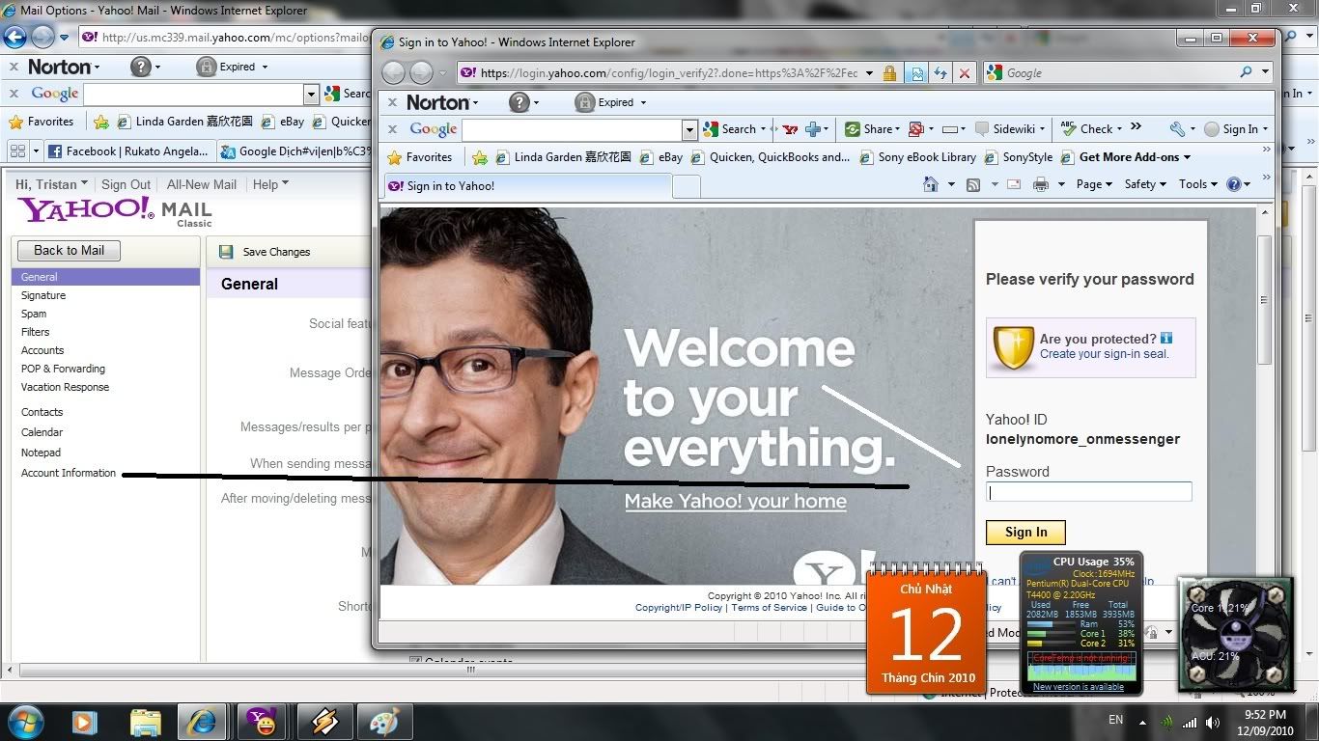Image resolution: width=1319 pixels, height=741 pixels.
Task: Open tab list dropdown in Mail Options window
Action: (x=37, y=151)
